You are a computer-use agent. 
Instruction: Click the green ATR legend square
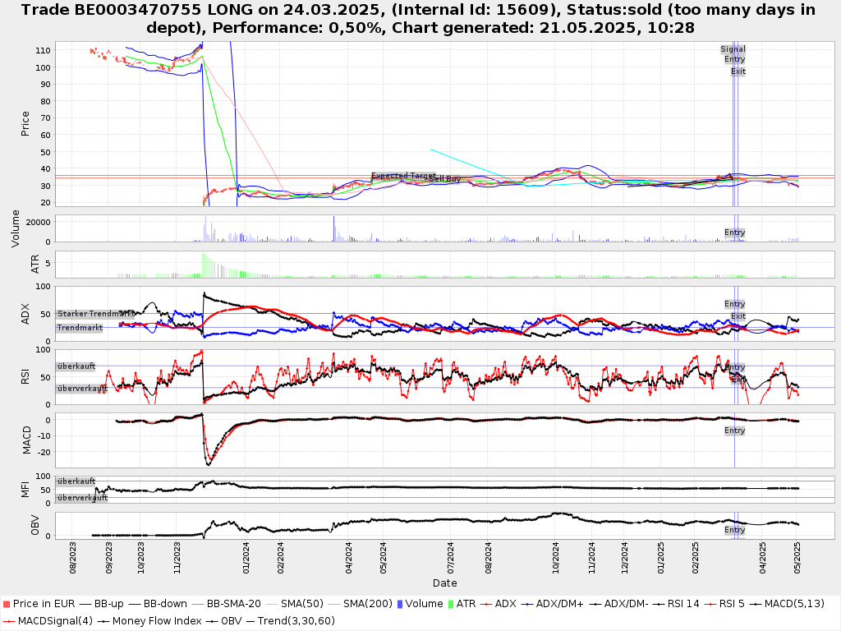point(451,604)
